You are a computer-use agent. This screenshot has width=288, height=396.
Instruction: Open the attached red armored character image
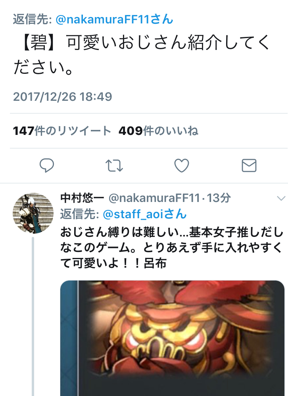click(x=173, y=338)
